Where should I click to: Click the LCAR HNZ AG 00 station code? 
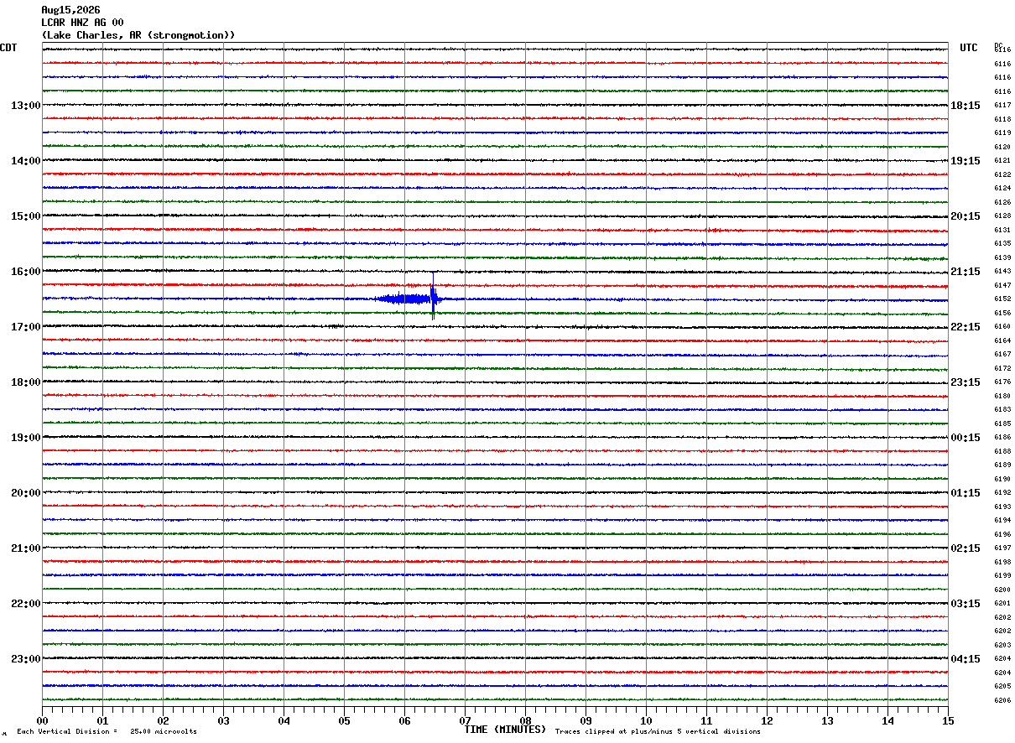coord(82,23)
